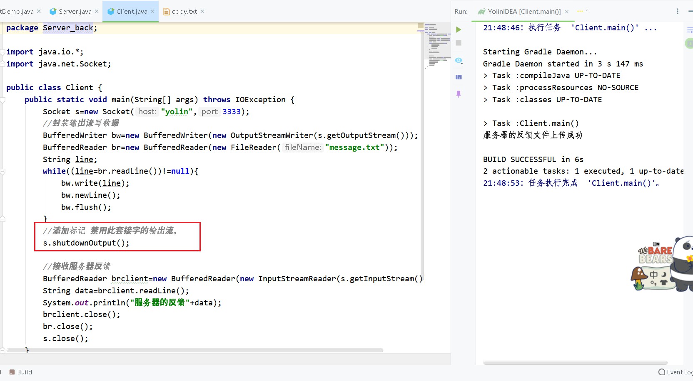Click the Client.java class file icon
The height and width of the screenshot is (381, 693).
click(111, 12)
